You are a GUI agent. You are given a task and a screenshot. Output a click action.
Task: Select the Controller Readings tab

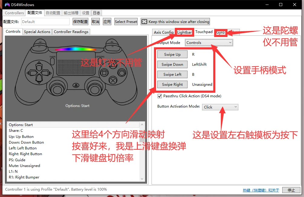pyautogui.click(x=71, y=32)
